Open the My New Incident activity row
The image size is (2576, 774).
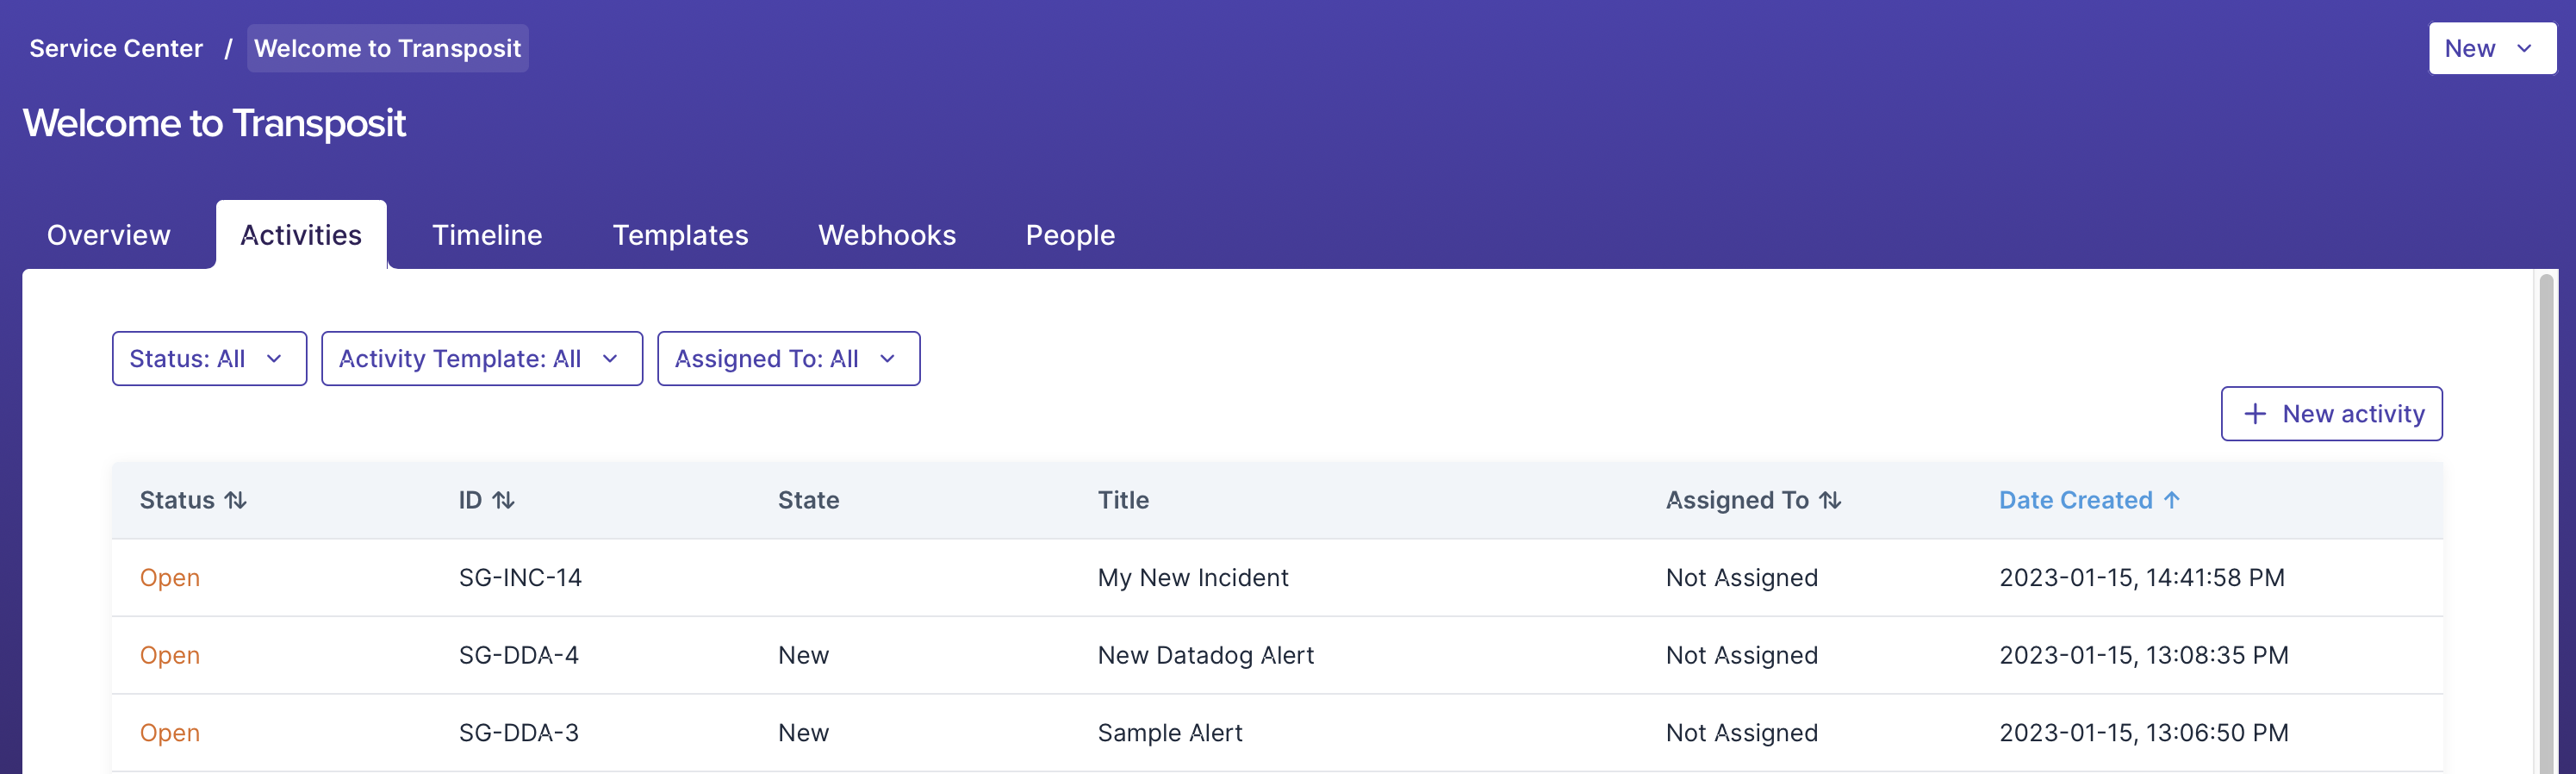coord(1192,578)
